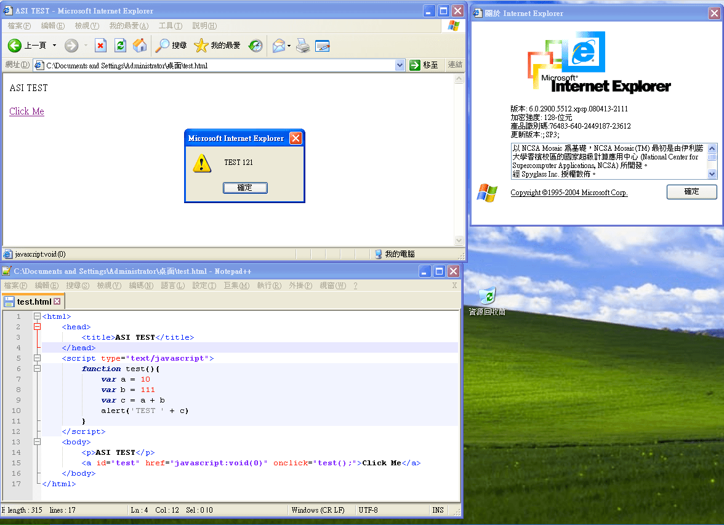
Task: Click the red Stop loading icon
Action: (x=101, y=46)
